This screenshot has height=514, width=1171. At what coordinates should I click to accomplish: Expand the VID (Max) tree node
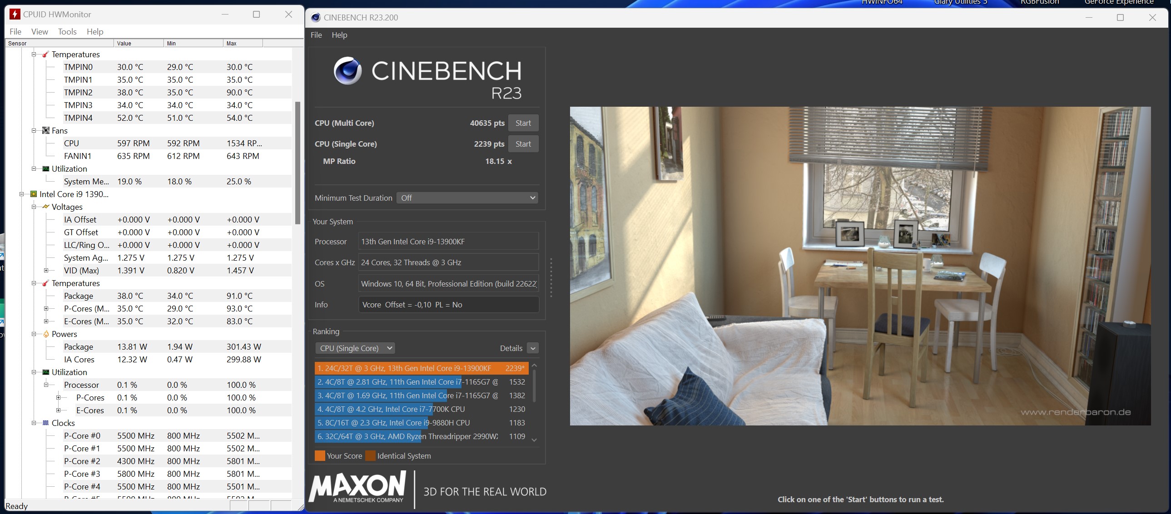coord(46,271)
